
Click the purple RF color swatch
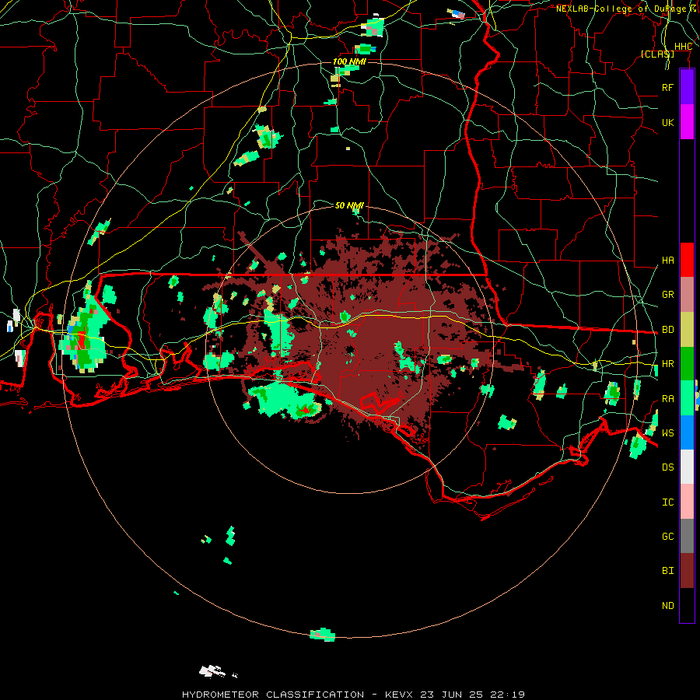(687, 87)
